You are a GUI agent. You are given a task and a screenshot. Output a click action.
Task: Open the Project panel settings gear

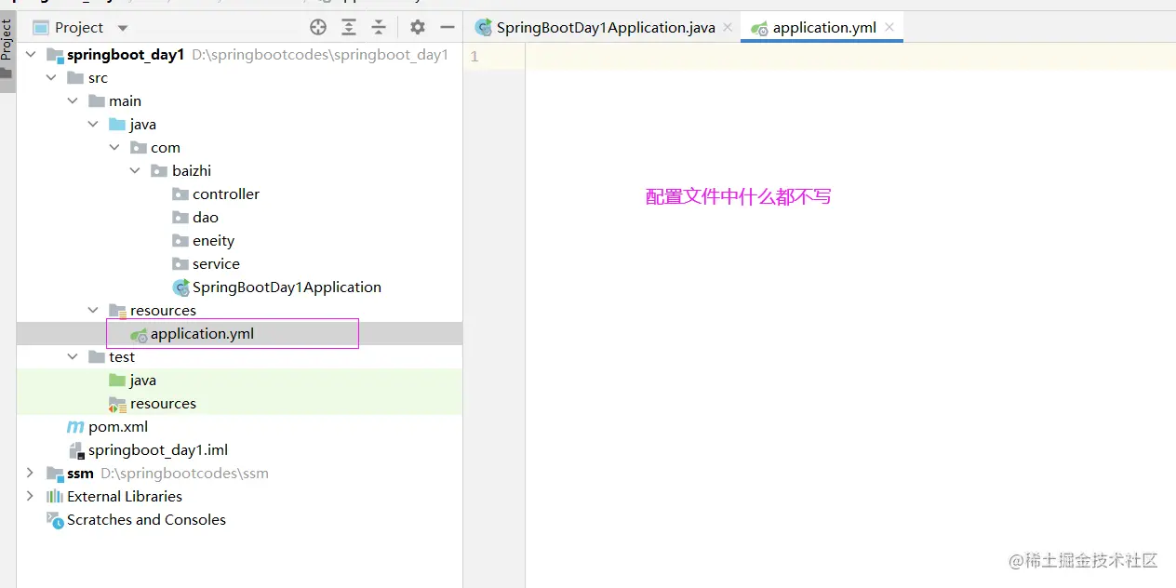point(417,27)
